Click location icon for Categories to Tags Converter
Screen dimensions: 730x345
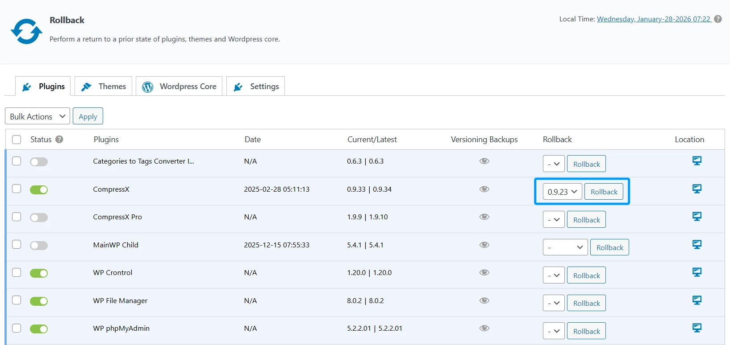(697, 160)
